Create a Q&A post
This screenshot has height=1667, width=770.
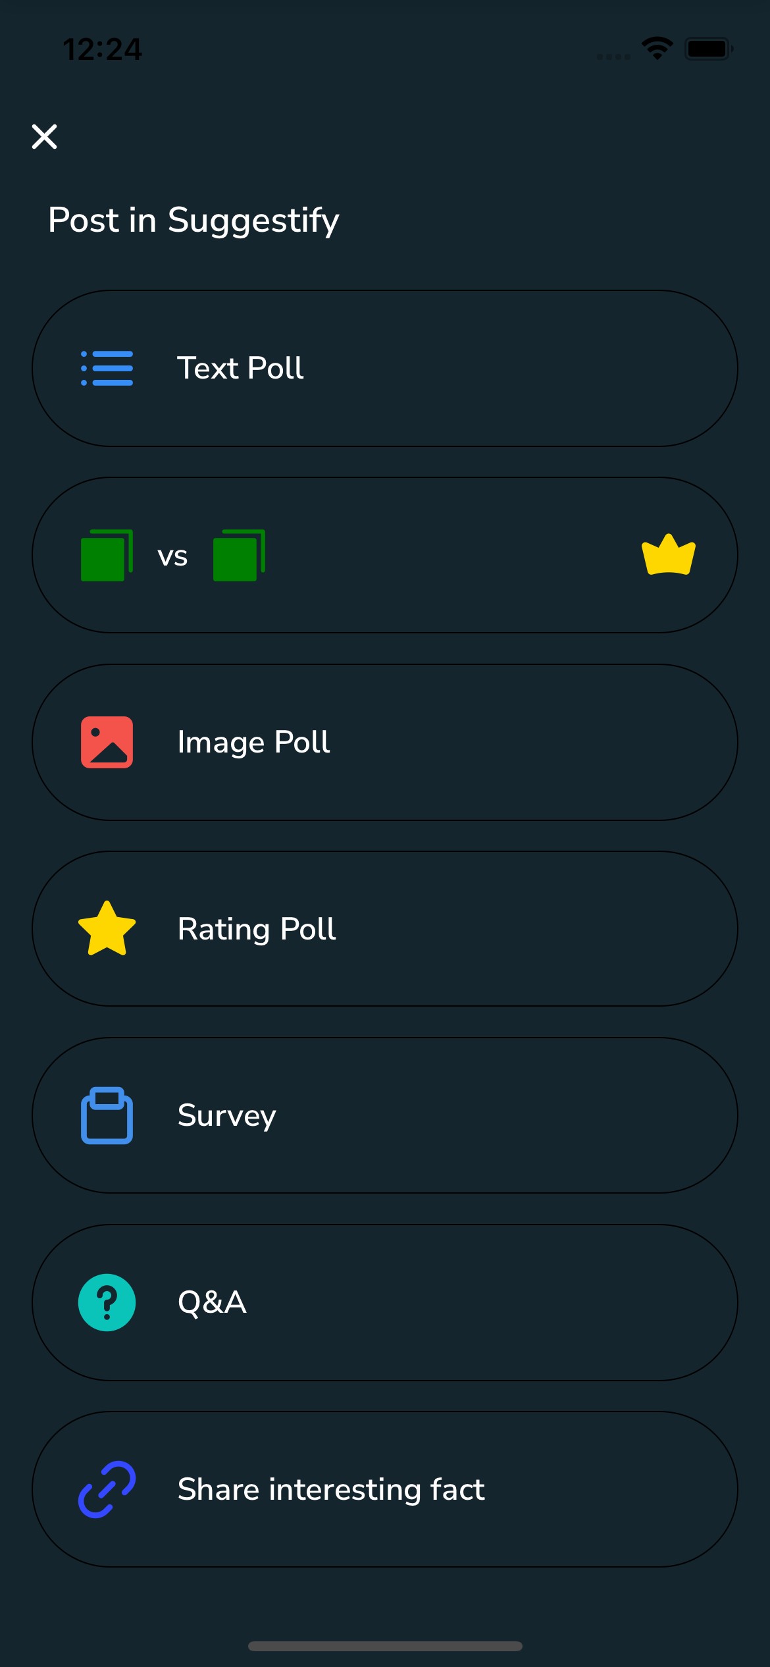pos(212,1302)
